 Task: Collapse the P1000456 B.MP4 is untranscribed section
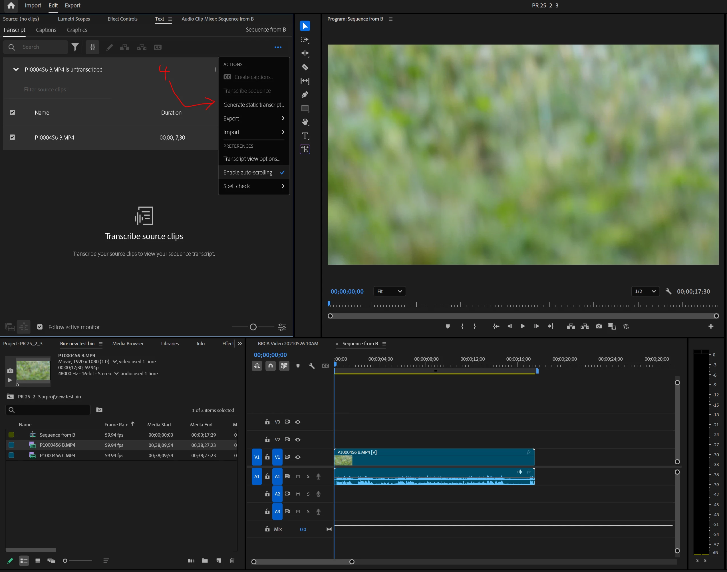pyautogui.click(x=16, y=69)
